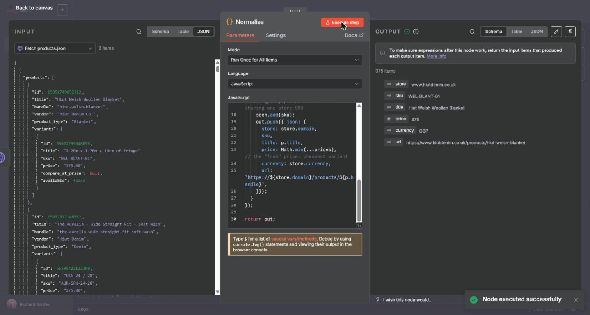Click the price number type icon

389,119
